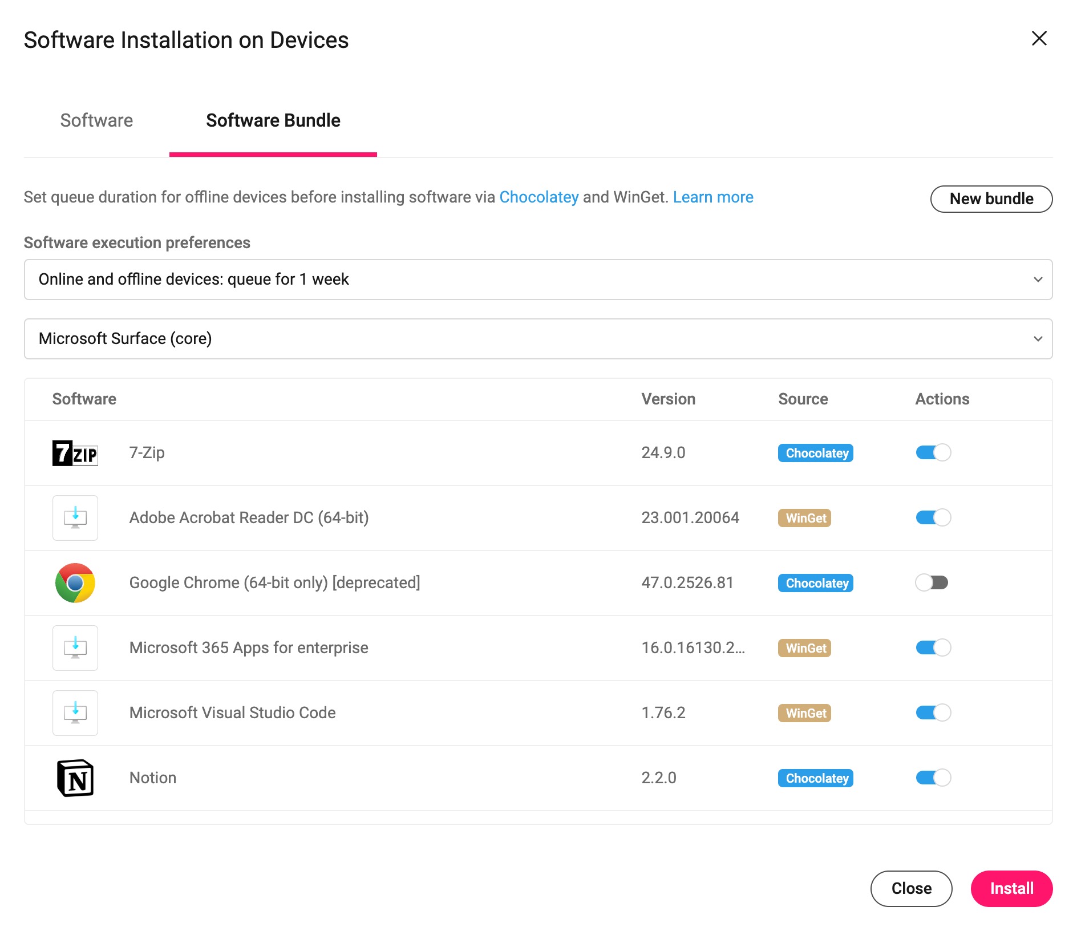
Task: Turn off Adobe Acrobat Reader DC toggle
Action: (933, 518)
